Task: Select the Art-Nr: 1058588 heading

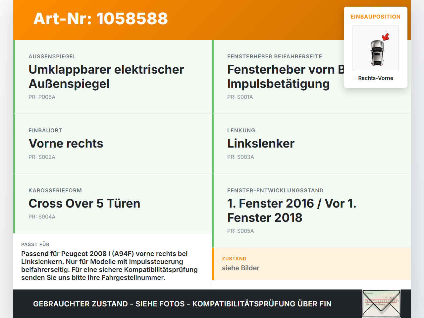Action: (x=101, y=19)
